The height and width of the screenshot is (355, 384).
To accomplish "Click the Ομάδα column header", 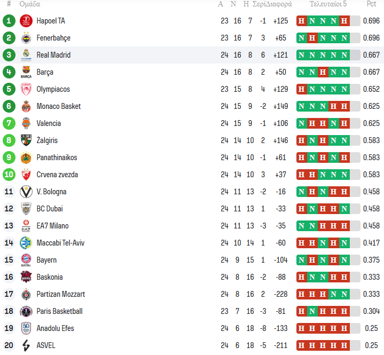I will [x=30, y=4].
